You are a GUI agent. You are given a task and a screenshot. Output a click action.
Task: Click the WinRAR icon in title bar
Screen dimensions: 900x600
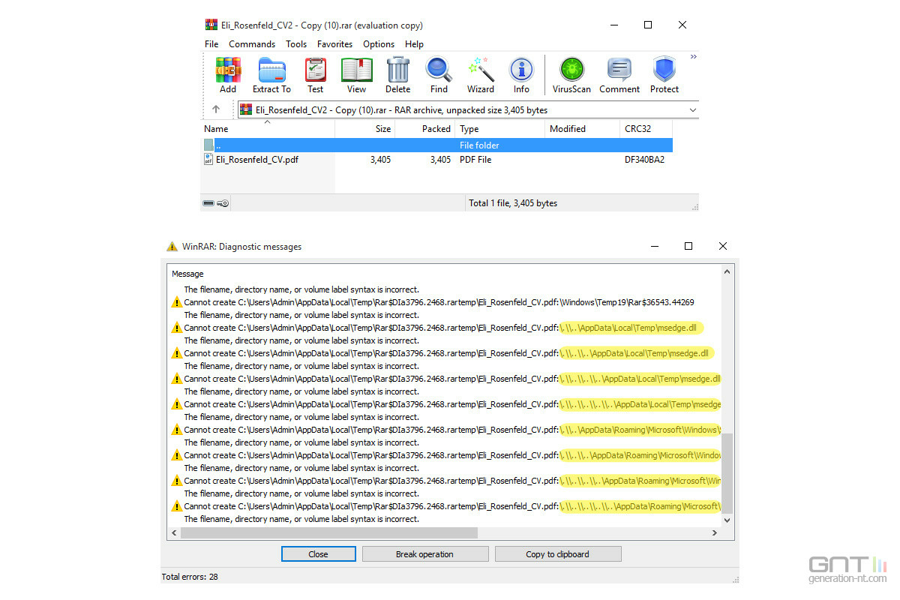point(211,25)
